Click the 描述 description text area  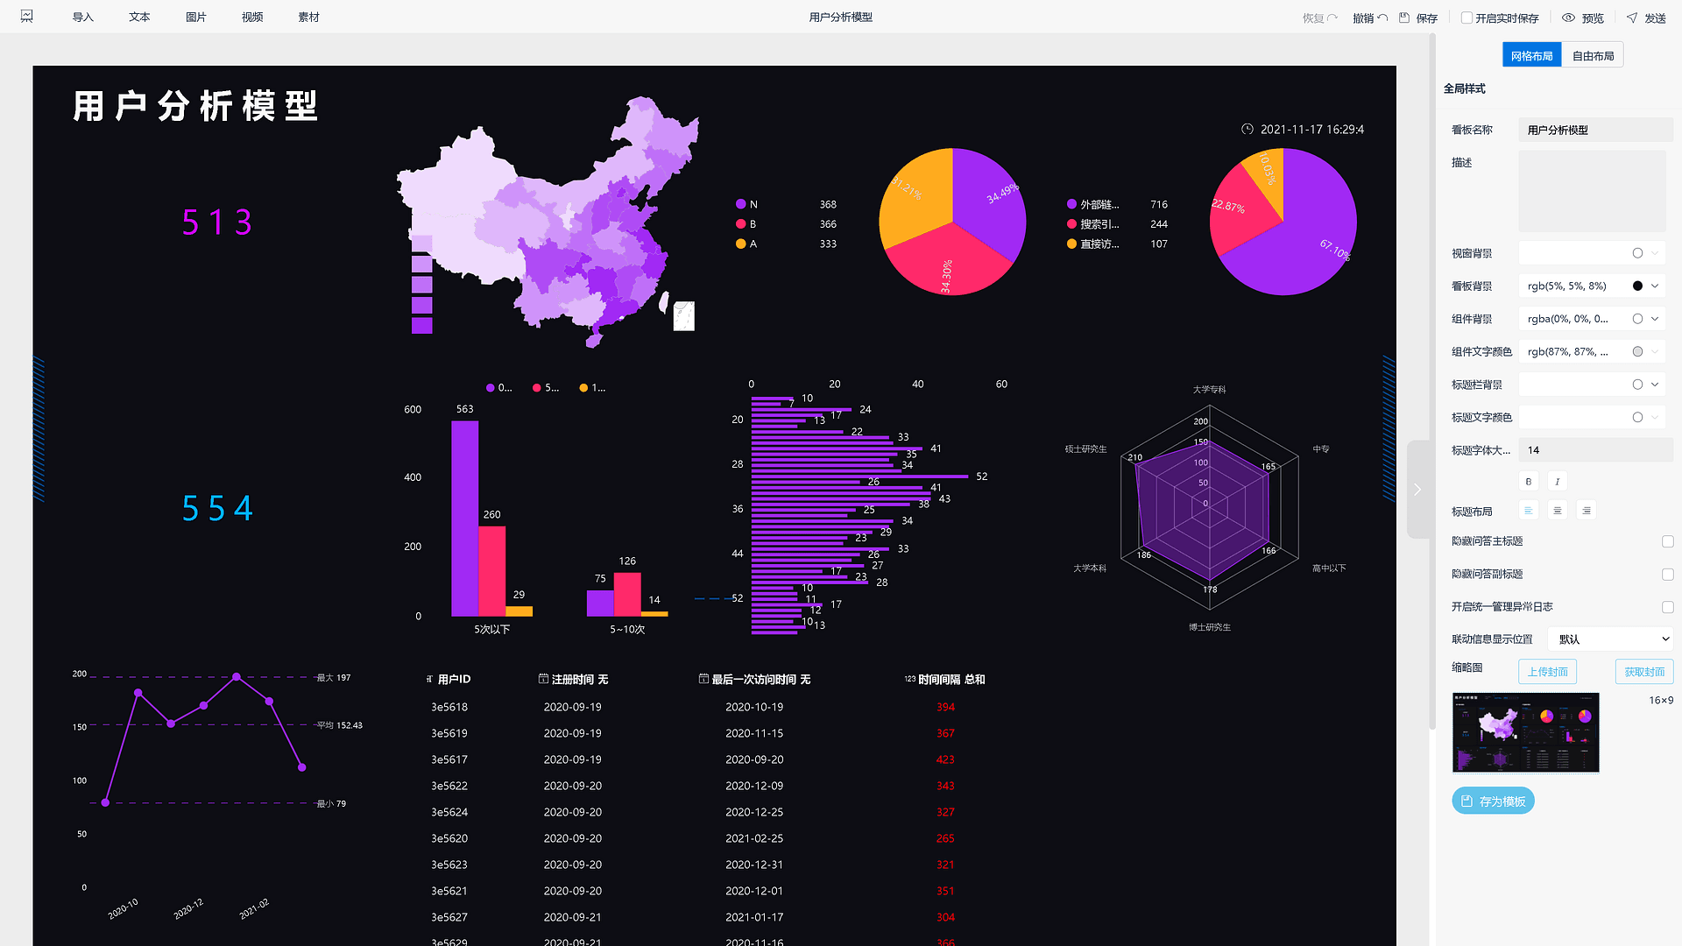1592,191
